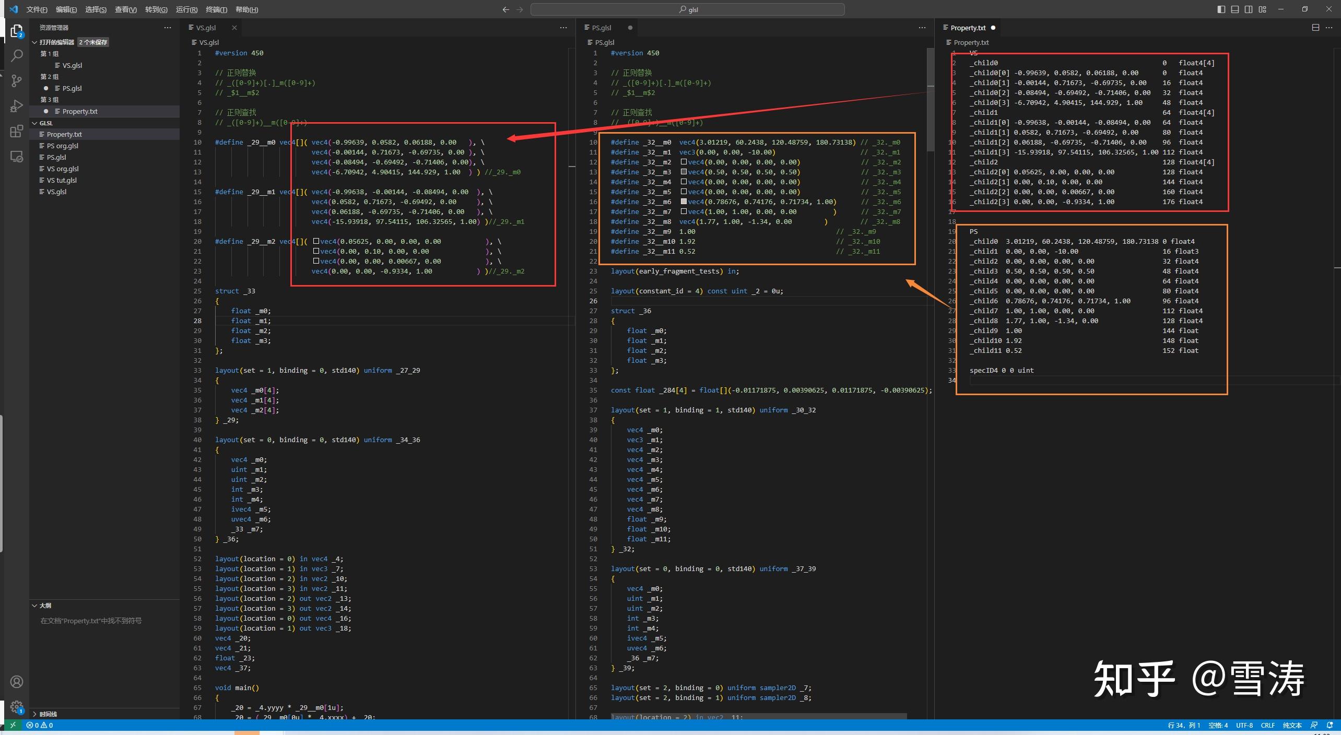
Task: Click the glsl command center search box
Action: [687, 9]
